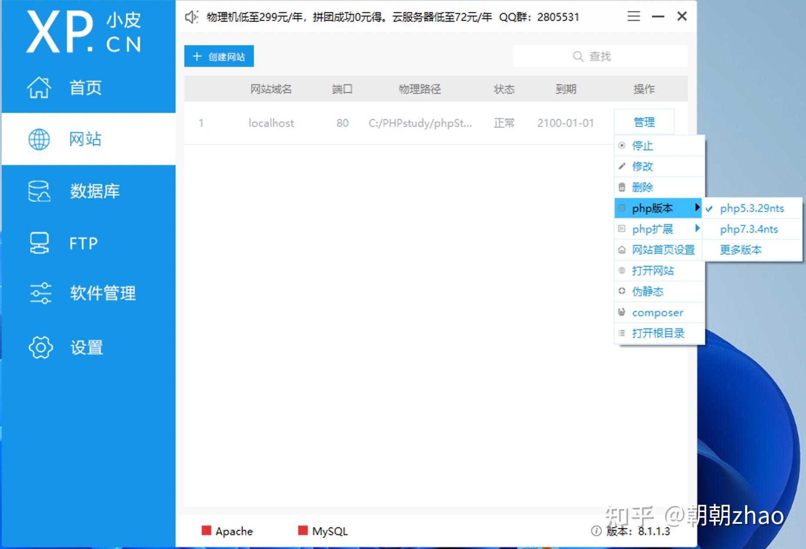Click the composer icon

click(622, 312)
